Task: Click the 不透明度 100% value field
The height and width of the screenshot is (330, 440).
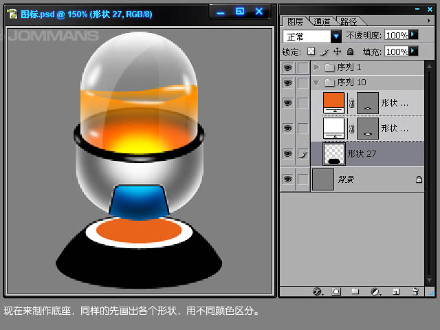Action: [397, 35]
